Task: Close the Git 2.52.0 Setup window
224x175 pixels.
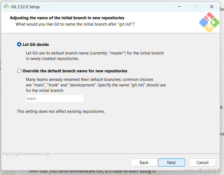Action: pos(212,7)
